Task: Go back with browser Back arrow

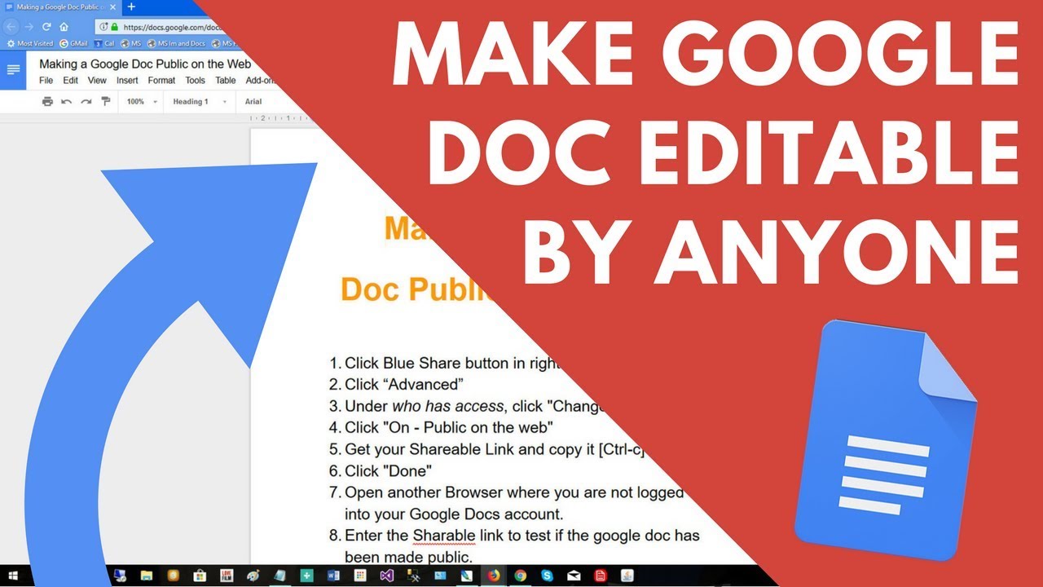Action: pyautogui.click(x=11, y=26)
